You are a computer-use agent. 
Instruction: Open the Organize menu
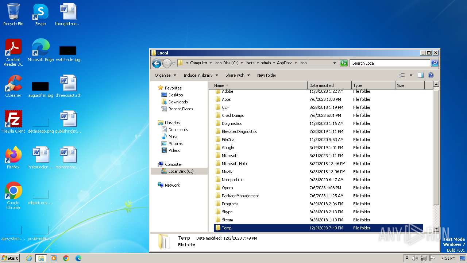tap(165, 75)
